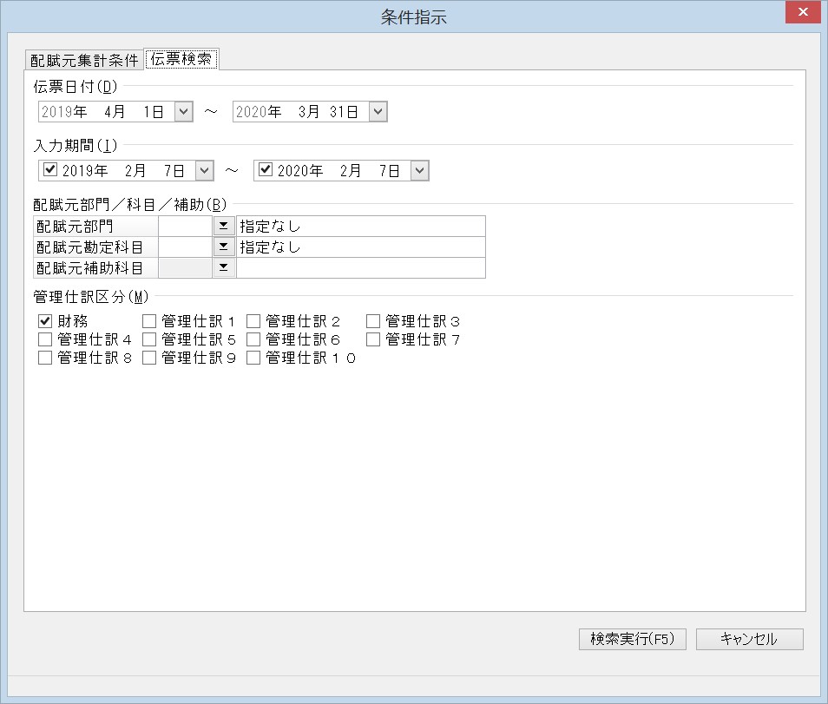This screenshot has height=704, width=828.
Task: Expand the 入力期間 end date dropdown
Action: (x=419, y=171)
